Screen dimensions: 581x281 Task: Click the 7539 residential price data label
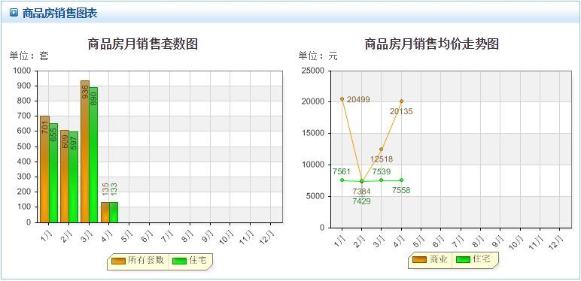click(382, 171)
